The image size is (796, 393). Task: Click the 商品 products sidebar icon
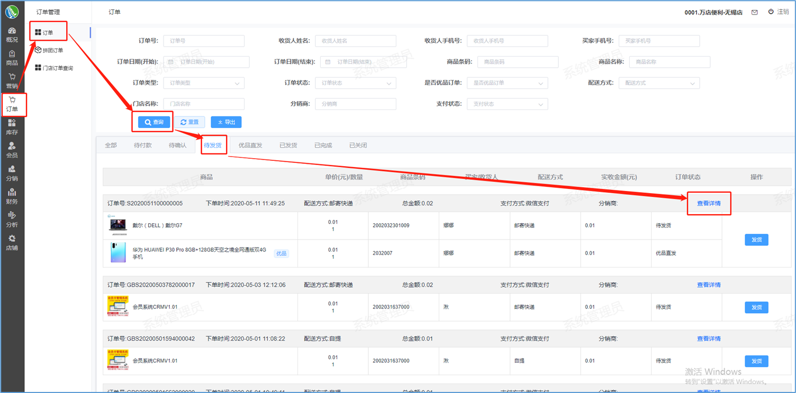(12, 58)
